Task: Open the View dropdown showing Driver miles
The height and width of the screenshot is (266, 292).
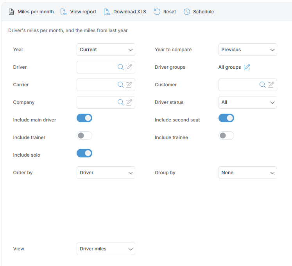Action: pos(106,249)
